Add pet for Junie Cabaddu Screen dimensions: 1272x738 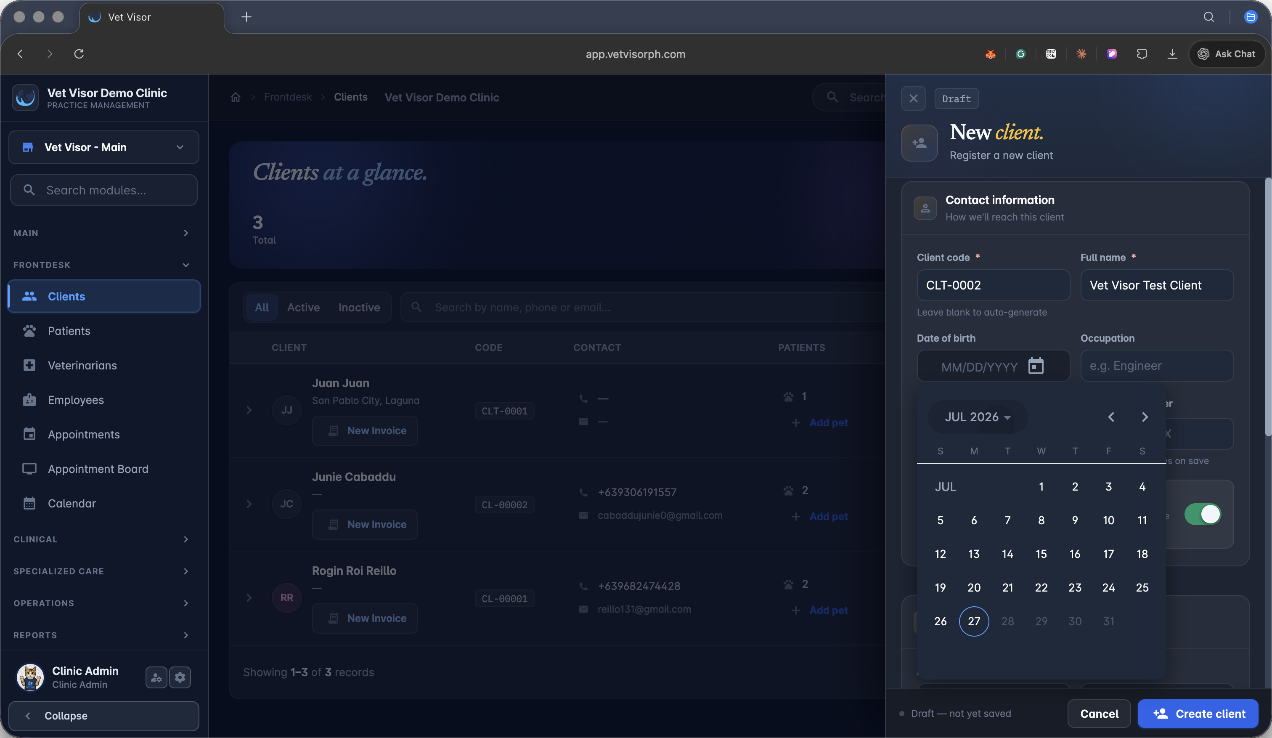(820, 516)
